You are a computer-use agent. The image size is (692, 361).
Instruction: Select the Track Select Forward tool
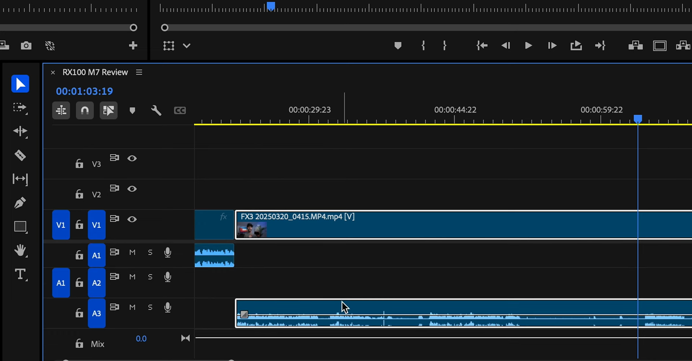pos(20,108)
